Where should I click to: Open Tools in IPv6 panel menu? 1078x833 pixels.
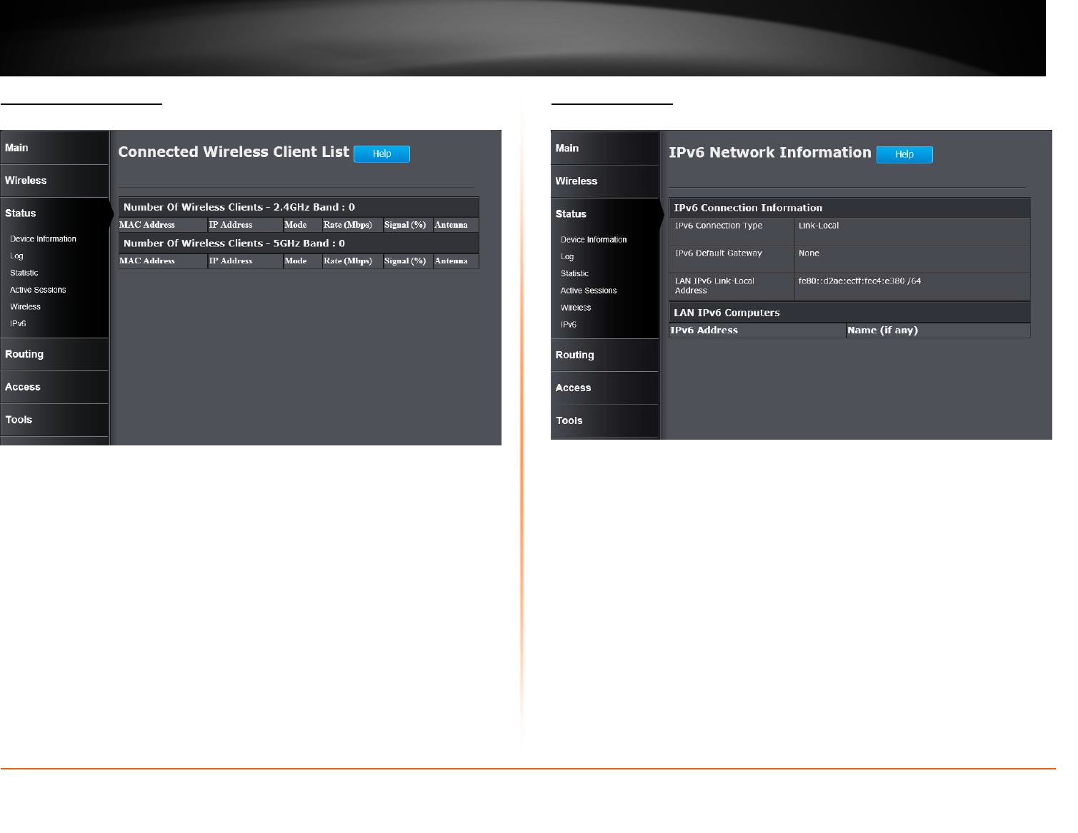[605, 420]
